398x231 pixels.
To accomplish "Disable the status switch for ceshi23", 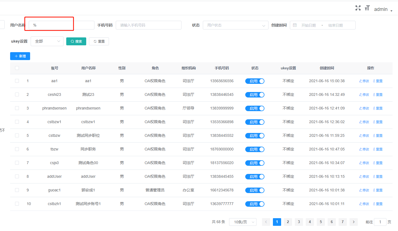I will (x=255, y=95).
